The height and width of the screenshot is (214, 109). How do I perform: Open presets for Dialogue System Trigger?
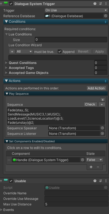[100, 4]
